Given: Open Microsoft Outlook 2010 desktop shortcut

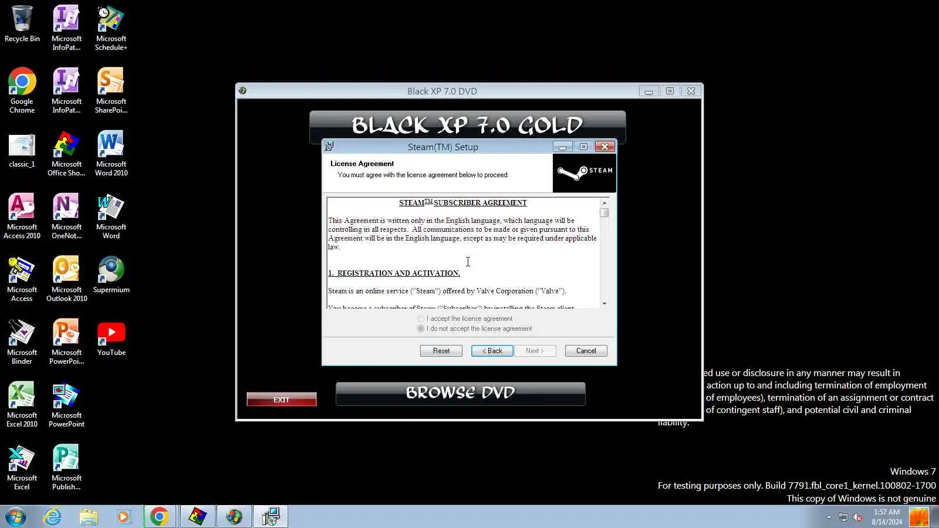Looking at the screenshot, I should 66,278.
